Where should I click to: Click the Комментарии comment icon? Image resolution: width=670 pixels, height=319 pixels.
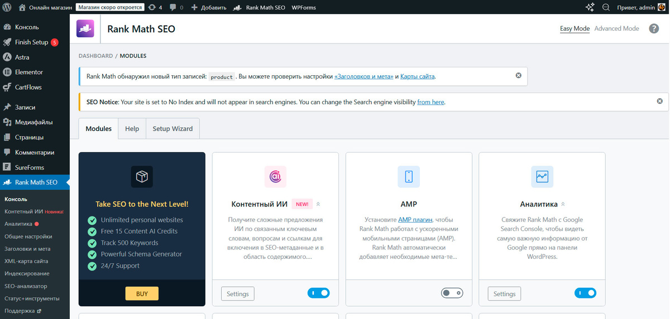(7, 152)
